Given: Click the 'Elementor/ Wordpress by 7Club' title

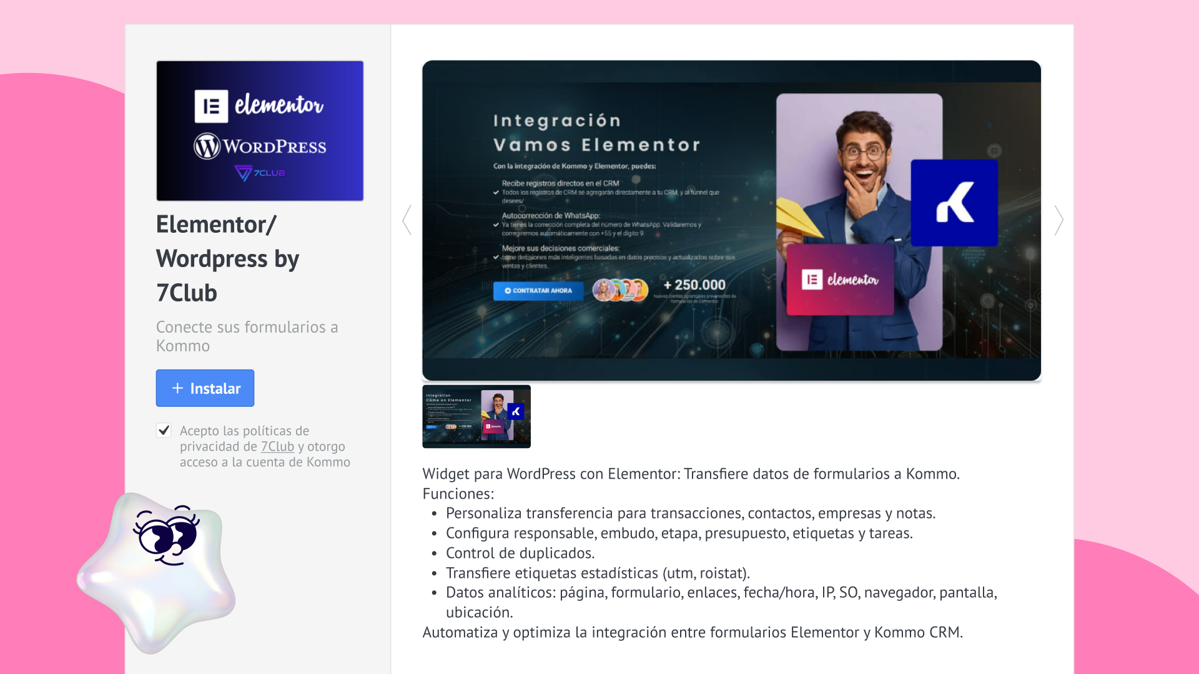Looking at the screenshot, I should [227, 258].
